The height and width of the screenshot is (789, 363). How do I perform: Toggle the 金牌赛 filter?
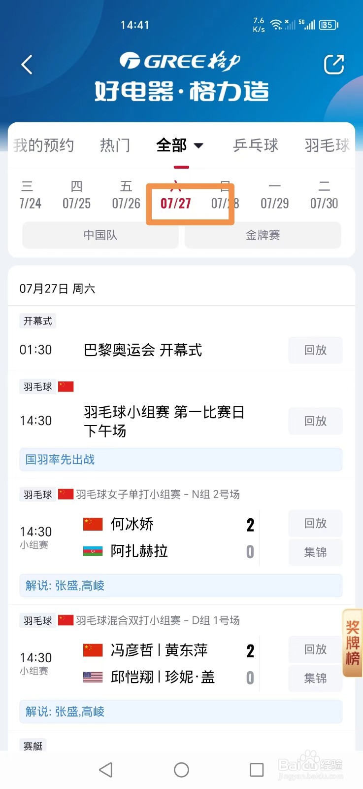(x=263, y=235)
